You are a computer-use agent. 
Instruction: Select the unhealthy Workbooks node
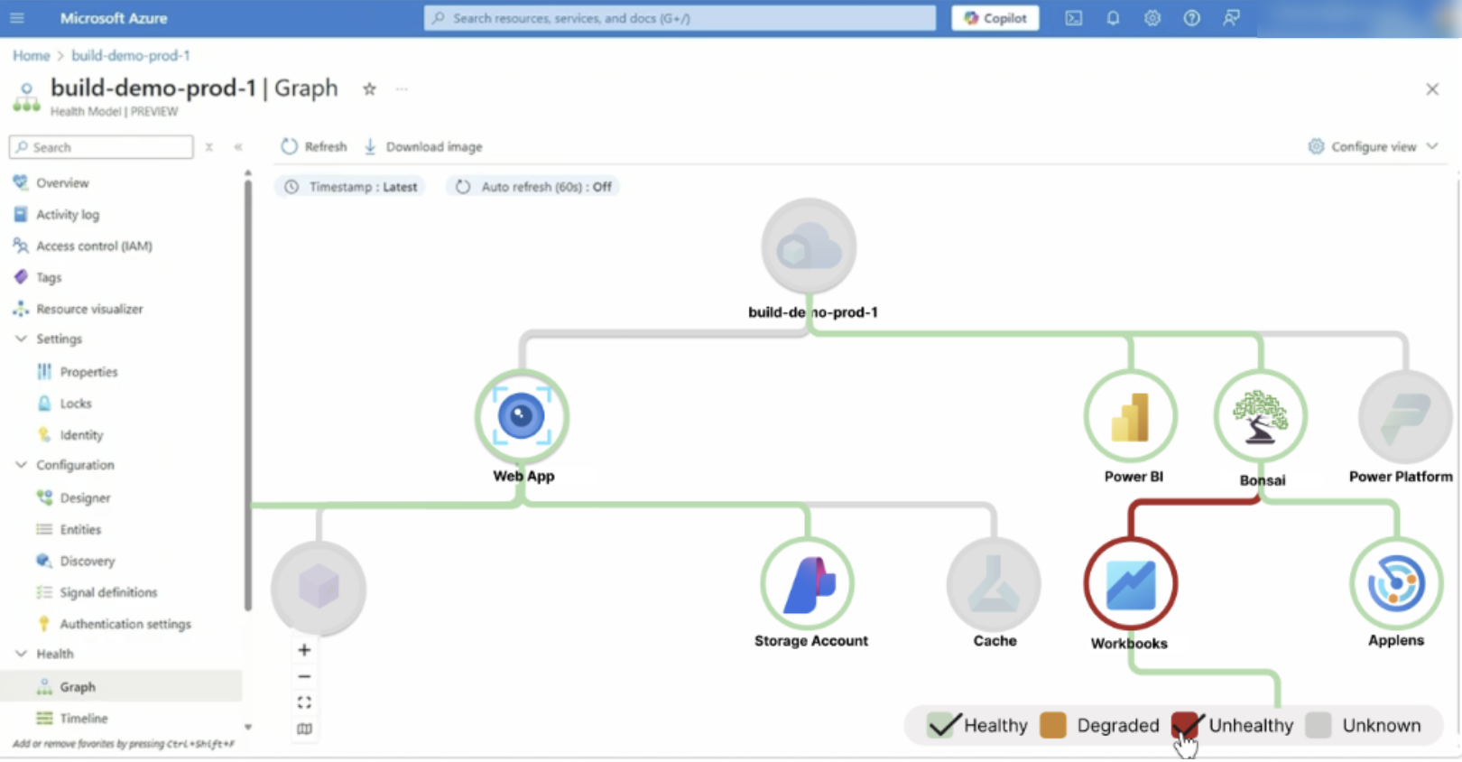point(1130,583)
